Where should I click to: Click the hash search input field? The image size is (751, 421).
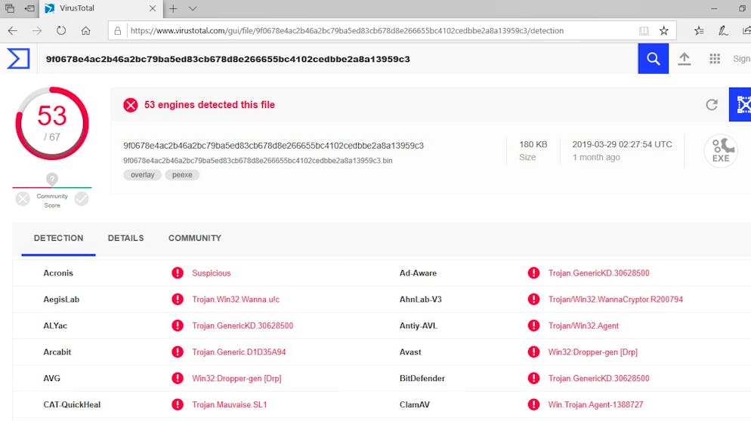coord(337,59)
